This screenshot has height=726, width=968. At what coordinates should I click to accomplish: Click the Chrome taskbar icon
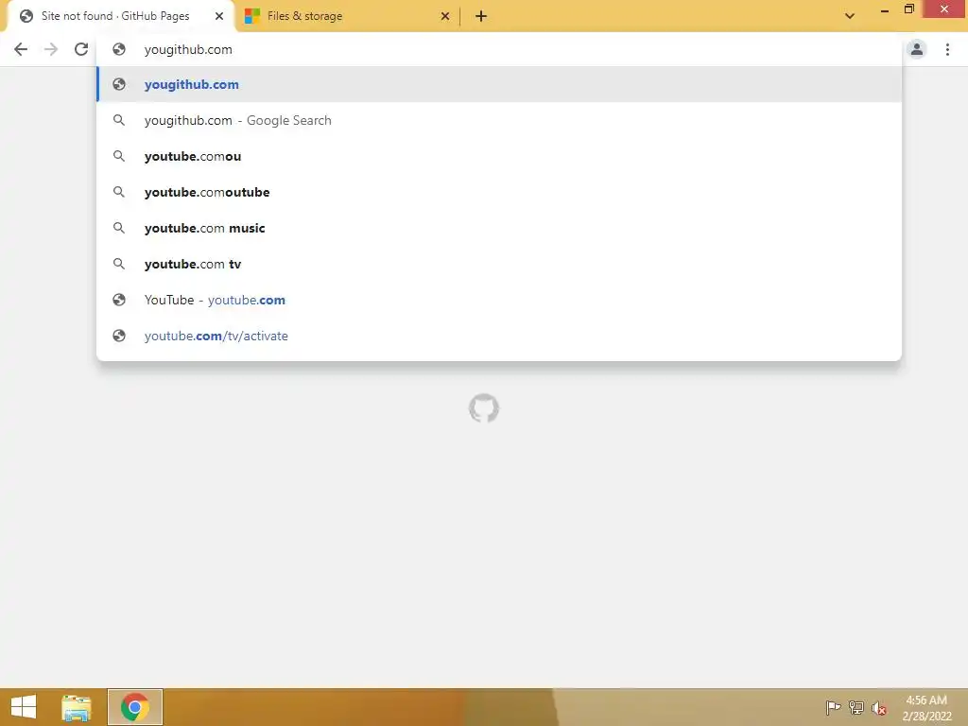pos(135,707)
